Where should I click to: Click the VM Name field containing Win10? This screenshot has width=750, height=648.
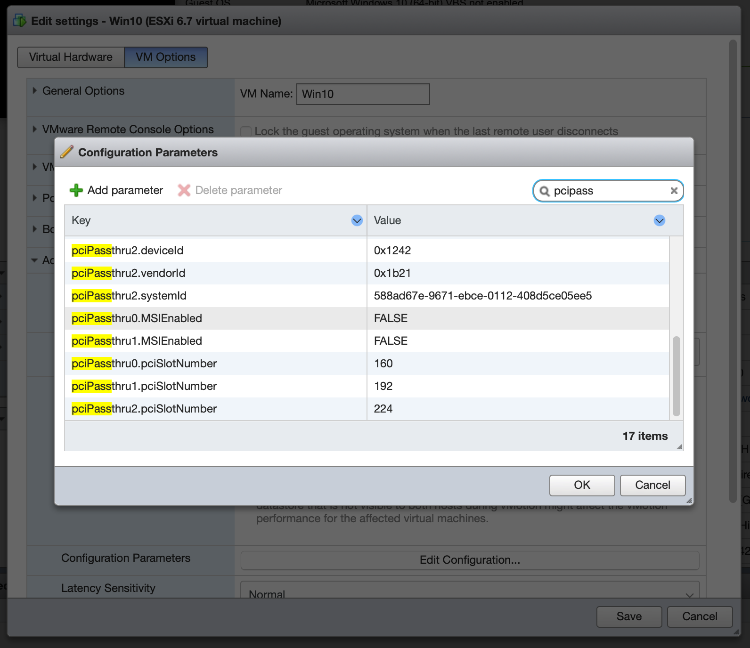(x=363, y=94)
